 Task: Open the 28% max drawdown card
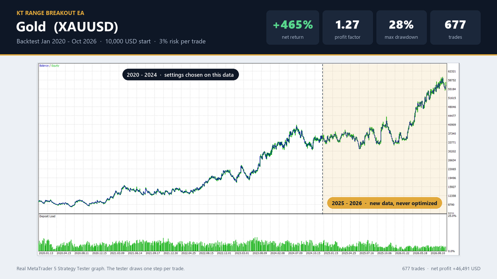point(401,27)
